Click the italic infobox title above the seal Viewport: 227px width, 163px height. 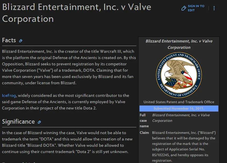tap(179, 44)
